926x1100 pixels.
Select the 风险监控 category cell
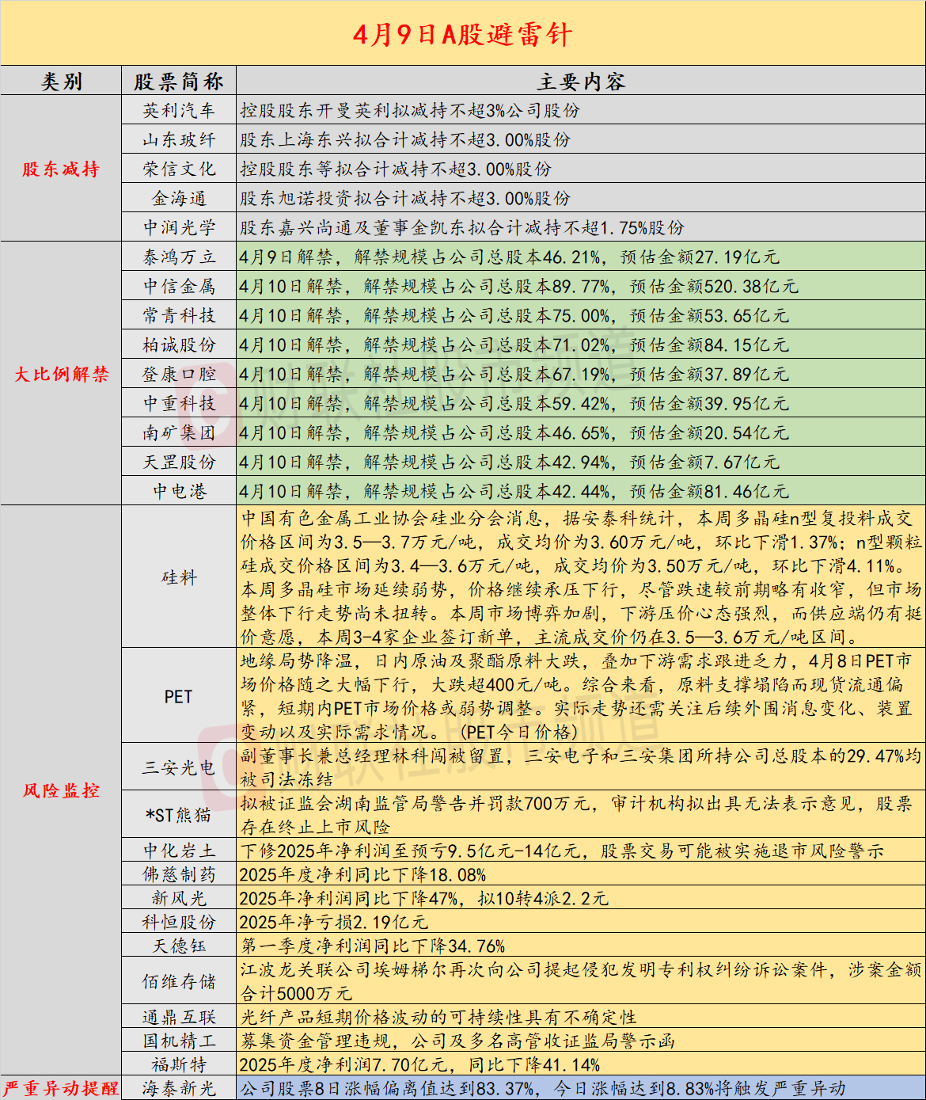[61, 790]
